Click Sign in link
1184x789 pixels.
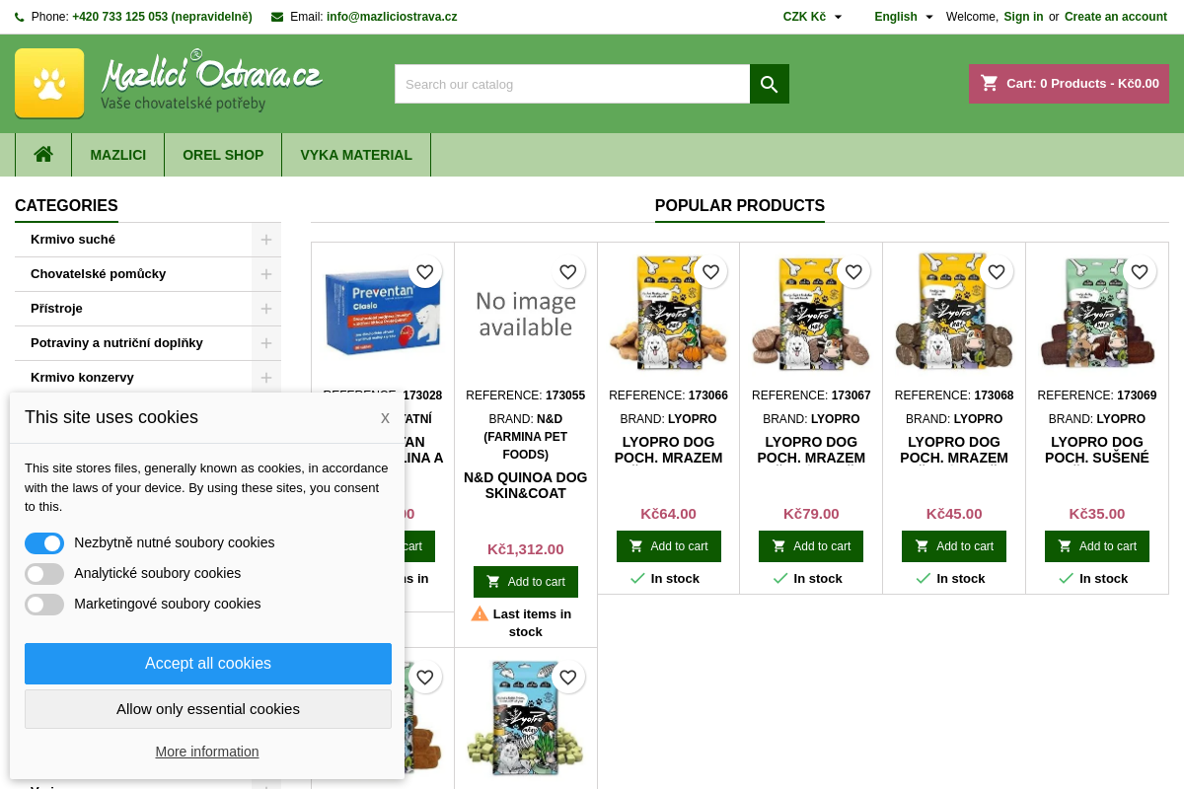pyautogui.click(x=1023, y=17)
